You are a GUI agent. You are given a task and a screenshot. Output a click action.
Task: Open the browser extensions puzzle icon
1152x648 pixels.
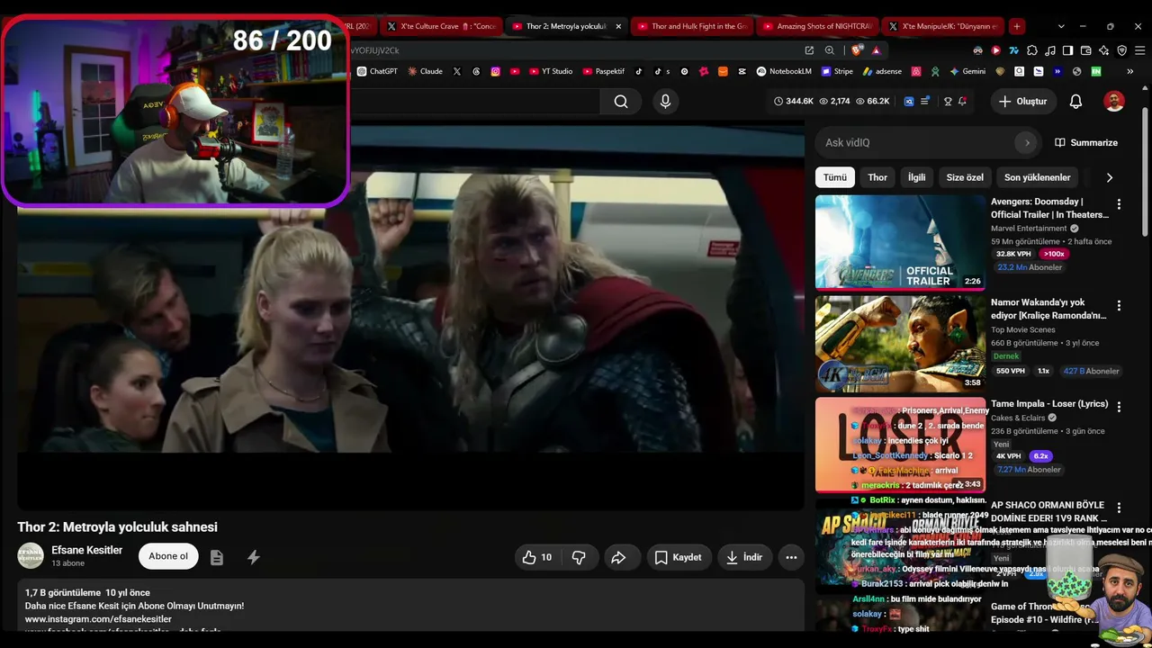pos(1032,50)
